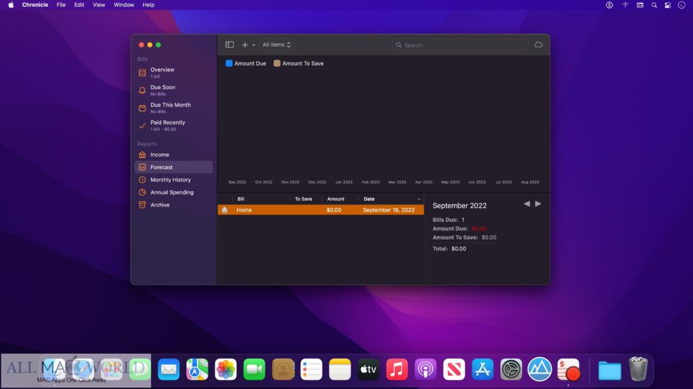
Task: Open Overview in the sidebar
Action: pyautogui.click(x=174, y=72)
